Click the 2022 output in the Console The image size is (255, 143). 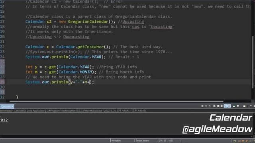click(x=4, y=120)
